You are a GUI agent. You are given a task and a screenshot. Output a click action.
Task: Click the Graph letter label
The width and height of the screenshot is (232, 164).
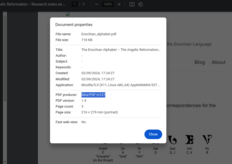click(x=103, y=148)
